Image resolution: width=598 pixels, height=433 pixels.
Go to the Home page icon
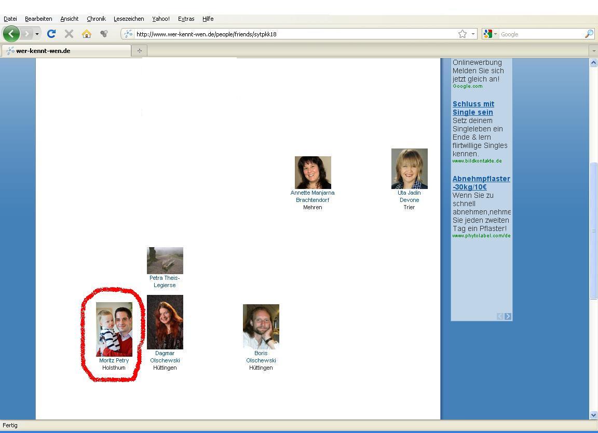point(86,34)
